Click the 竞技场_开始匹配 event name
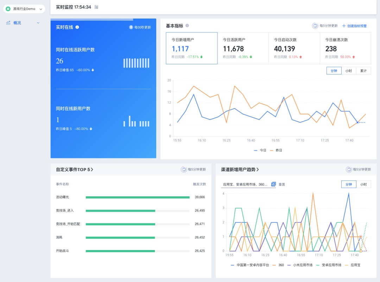The width and height of the screenshot is (380, 282). (68, 224)
